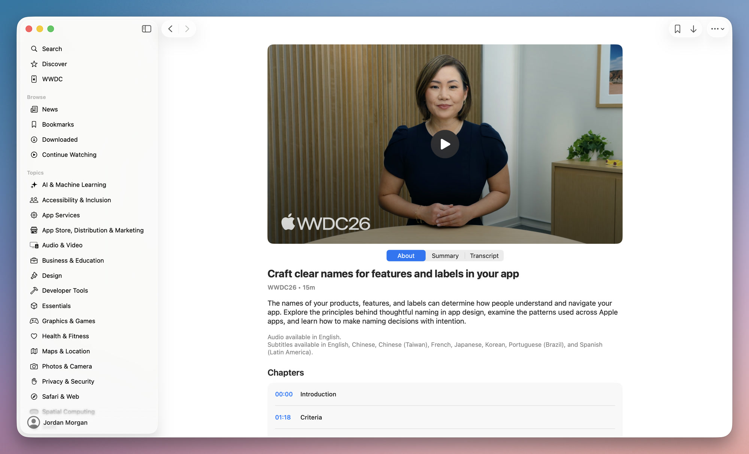Click the Graphics & Games controller icon
This screenshot has height=454, width=749.
point(34,321)
